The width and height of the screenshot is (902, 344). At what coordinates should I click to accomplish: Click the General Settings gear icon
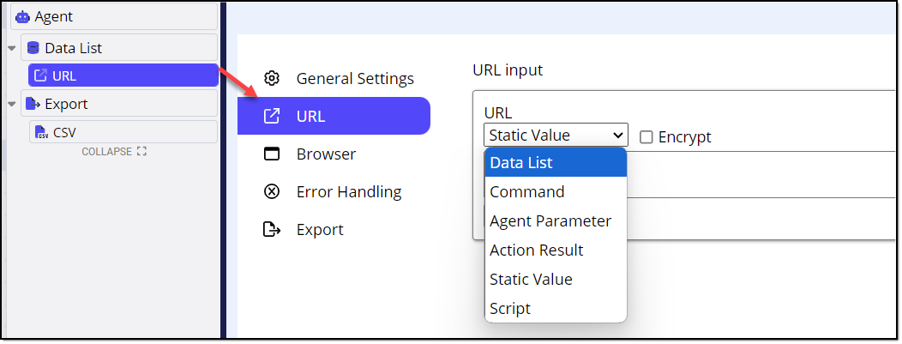[x=272, y=78]
